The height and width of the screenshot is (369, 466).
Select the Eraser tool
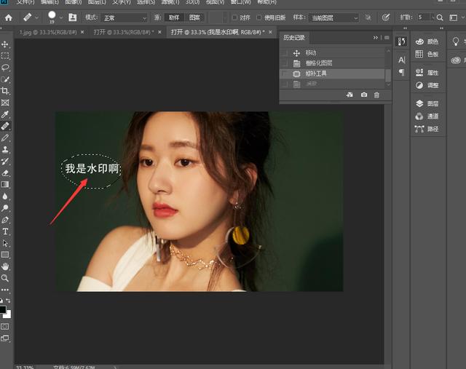5,173
